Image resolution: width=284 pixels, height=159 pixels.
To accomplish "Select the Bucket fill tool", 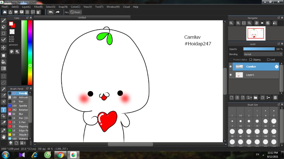I will [x=3, y=62].
